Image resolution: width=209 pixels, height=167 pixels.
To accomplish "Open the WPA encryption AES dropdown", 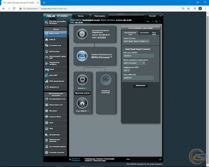I will [x=127, y=70].
